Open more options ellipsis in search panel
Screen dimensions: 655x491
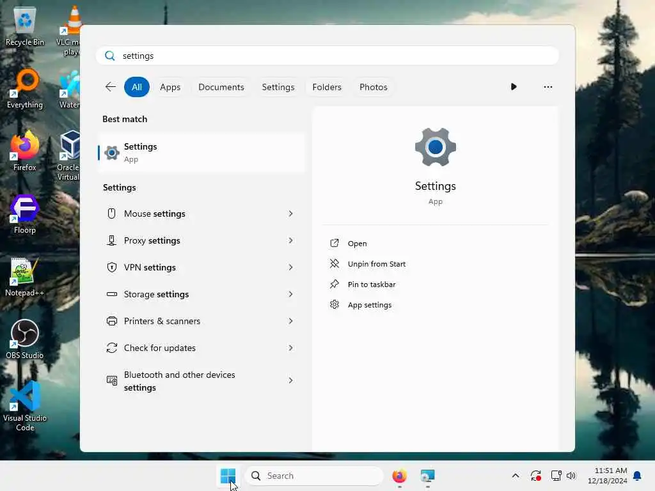pyautogui.click(x=548, y=87)
